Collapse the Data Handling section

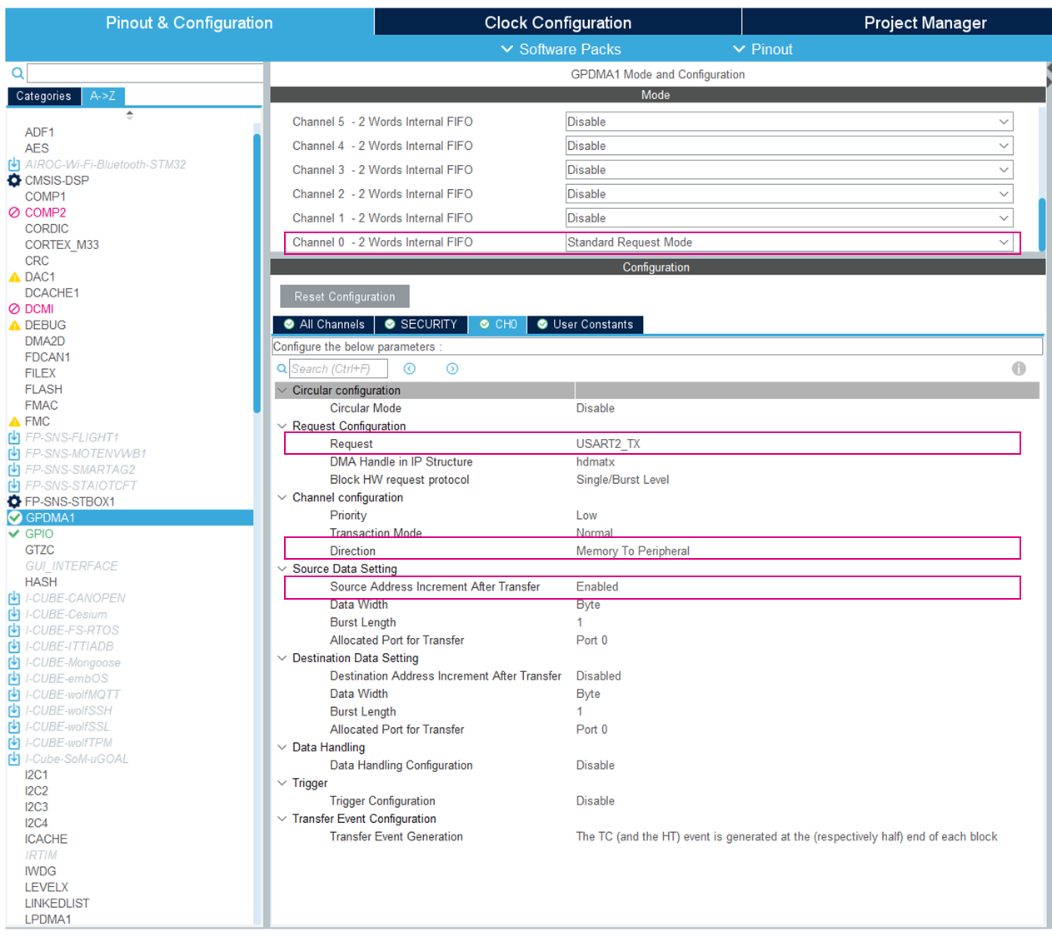(x=282, y=747)
